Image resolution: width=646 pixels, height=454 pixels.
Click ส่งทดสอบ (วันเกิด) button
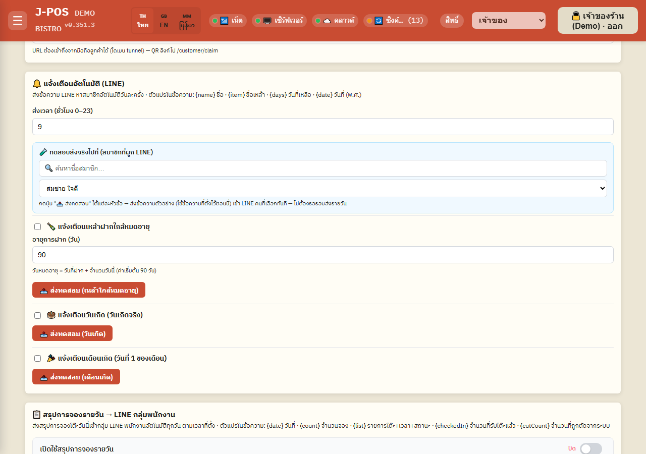tap(72, 333)
